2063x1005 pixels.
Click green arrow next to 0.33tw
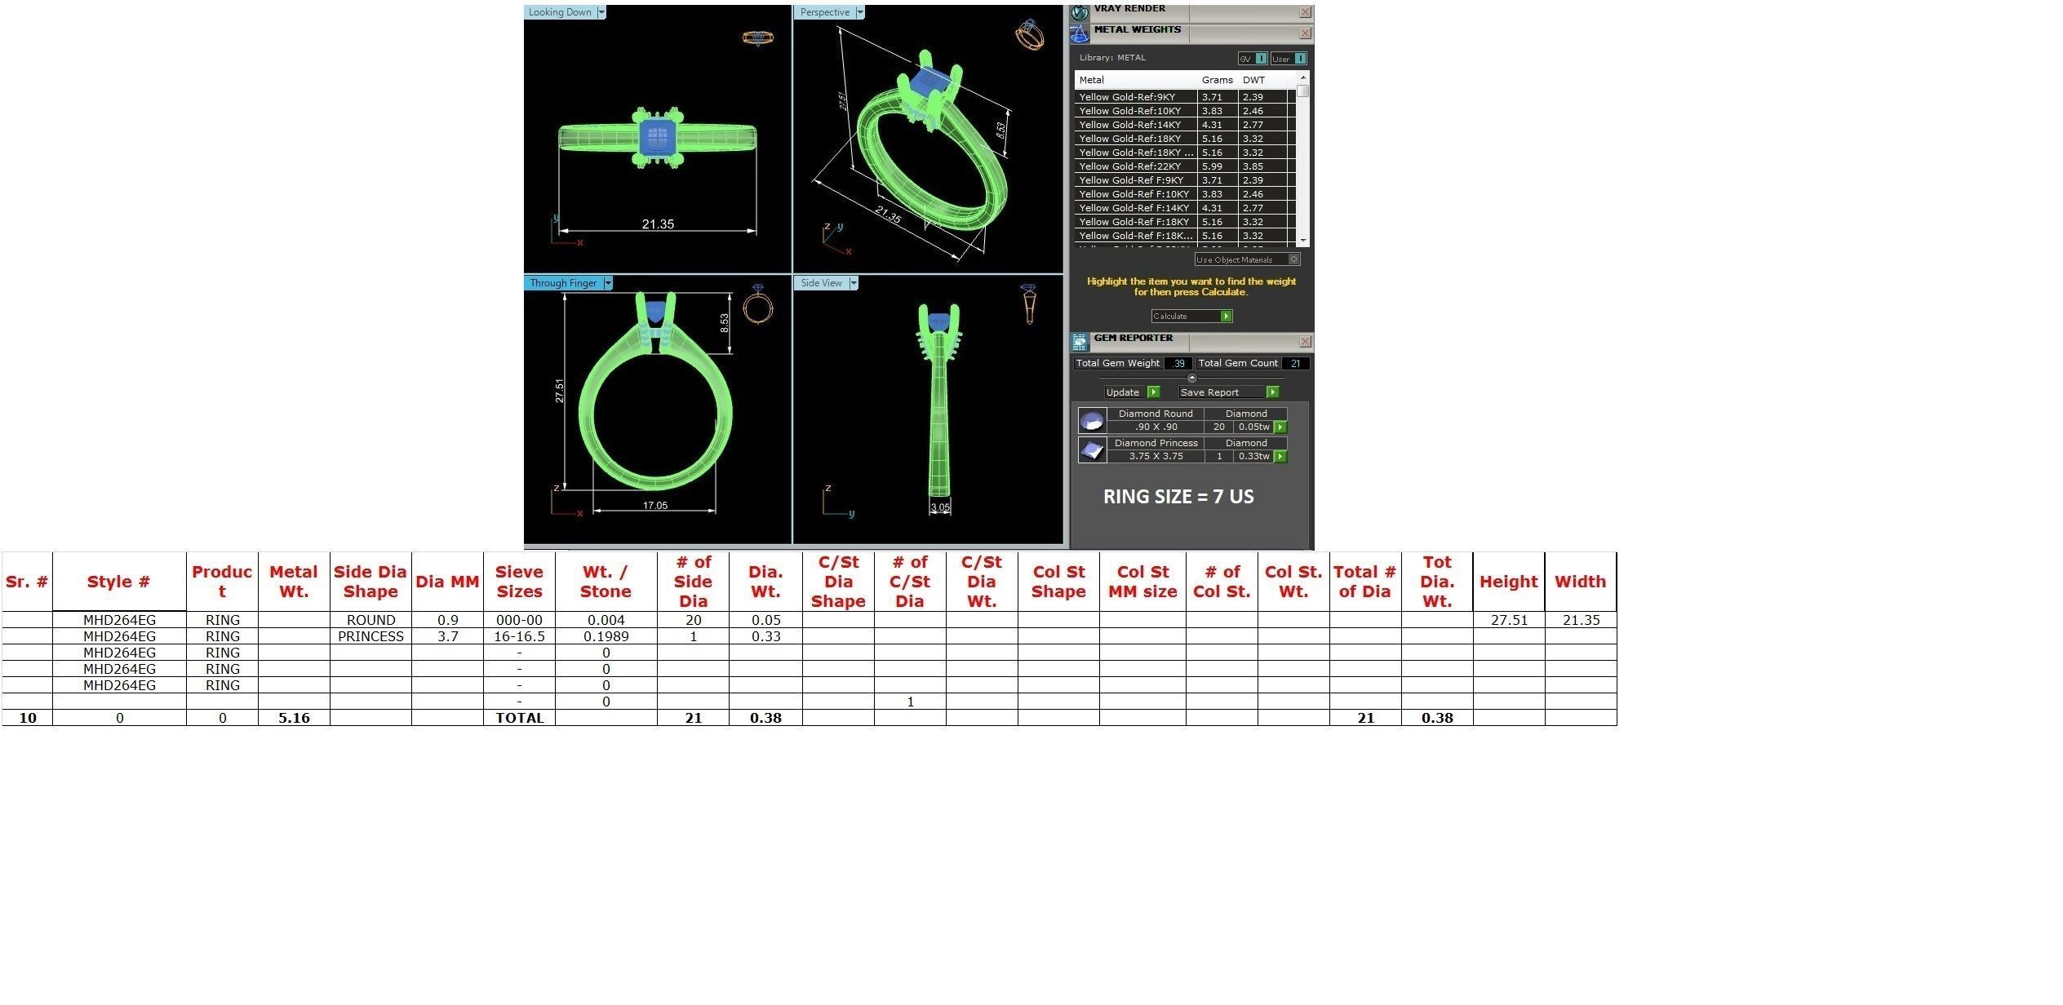click(x=1280, y=457)
